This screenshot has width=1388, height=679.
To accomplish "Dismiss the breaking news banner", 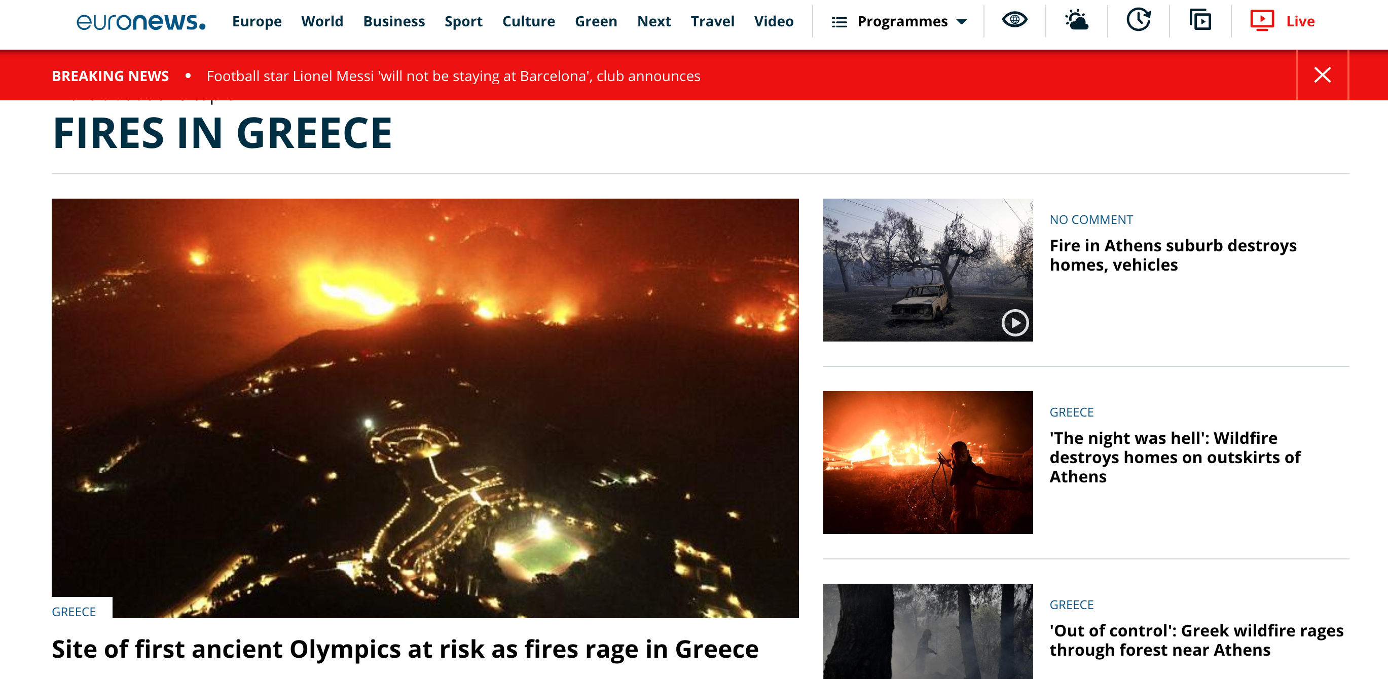I will coord(1322,75).
